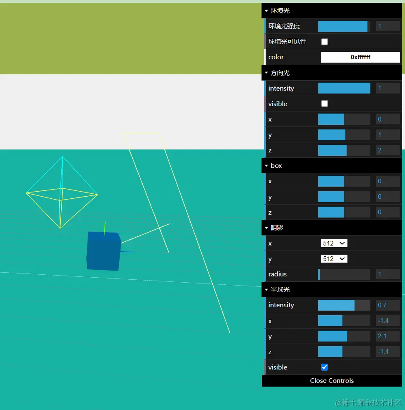Click the shadow radius slider

coord(344,274)
